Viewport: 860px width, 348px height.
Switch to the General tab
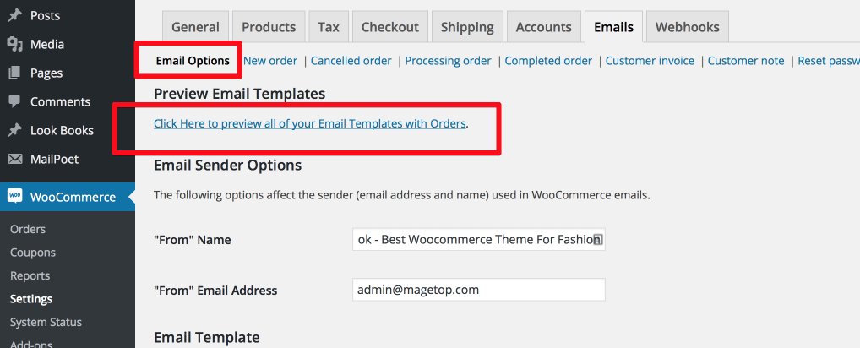[195, 27]
